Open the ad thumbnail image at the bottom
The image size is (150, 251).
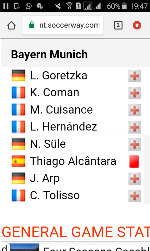tap(25, 247)
